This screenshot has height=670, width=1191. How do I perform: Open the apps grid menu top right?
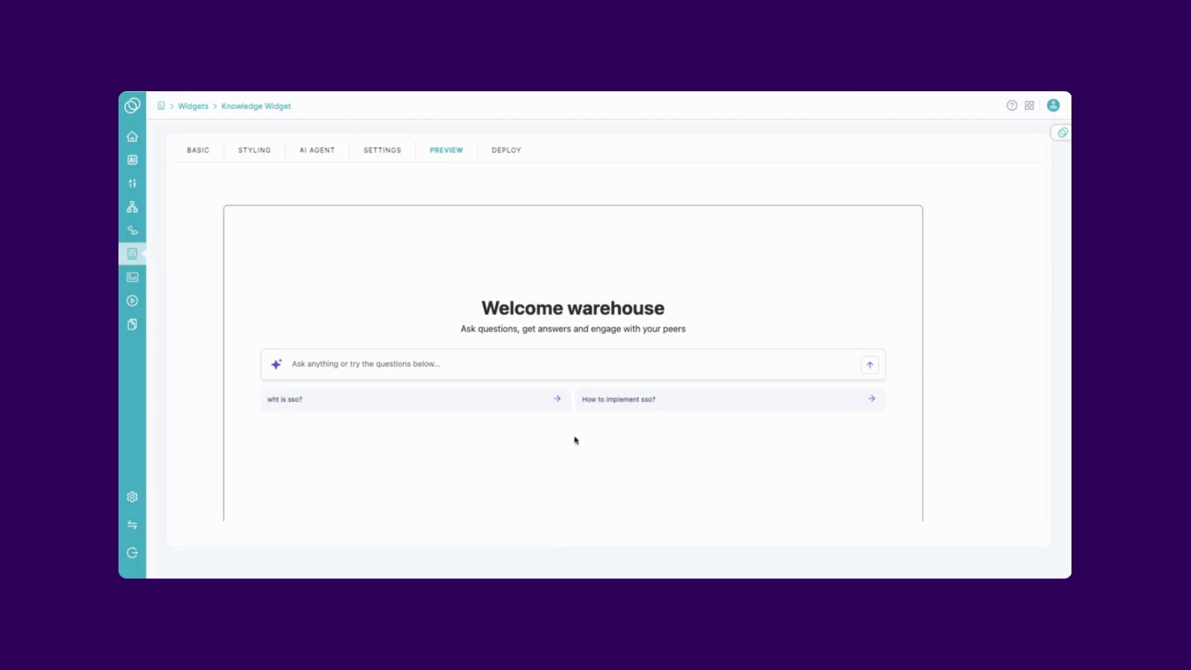point(1030,105)
